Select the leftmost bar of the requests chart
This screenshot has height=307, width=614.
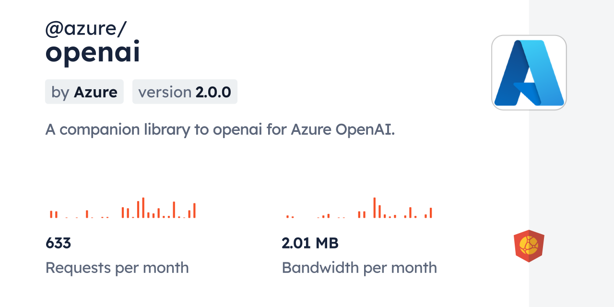coord(51,214)
